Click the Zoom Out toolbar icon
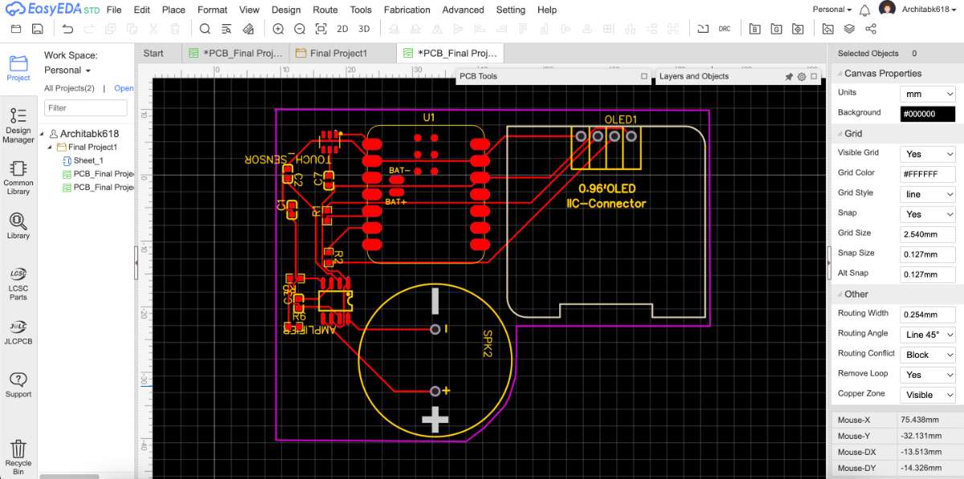Image resolution: width=964 pixels, height=479 pixels. point(300,29)
